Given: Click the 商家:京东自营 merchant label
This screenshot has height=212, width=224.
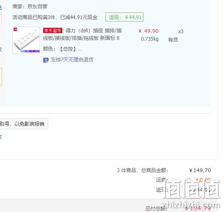Looking at the screenshot, I should [30, 7].
